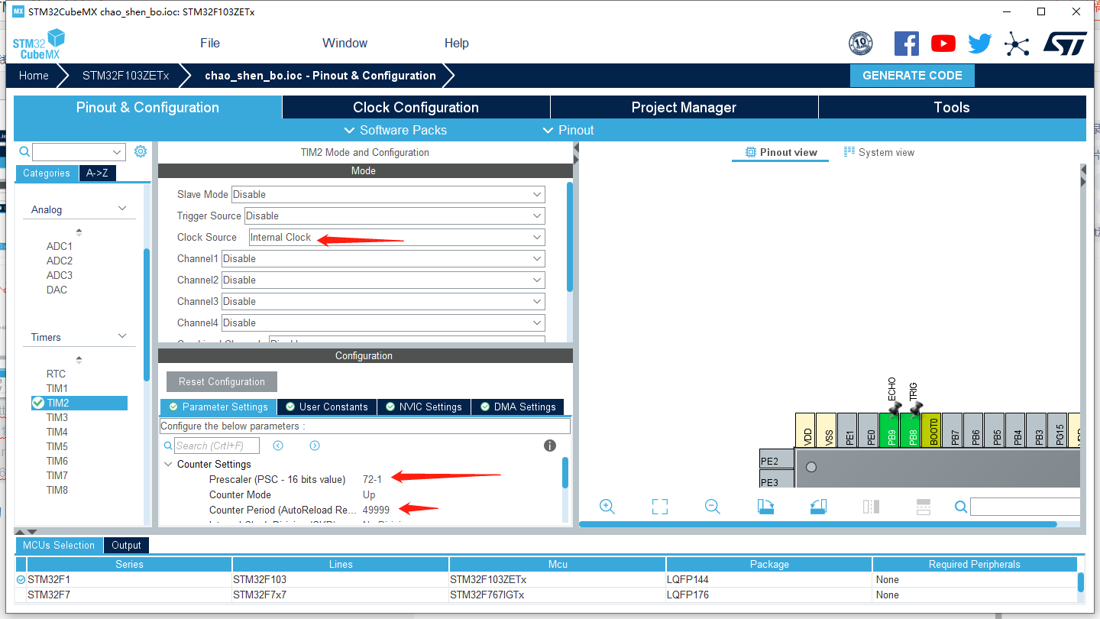Open the Help menu

coord(456,43)
